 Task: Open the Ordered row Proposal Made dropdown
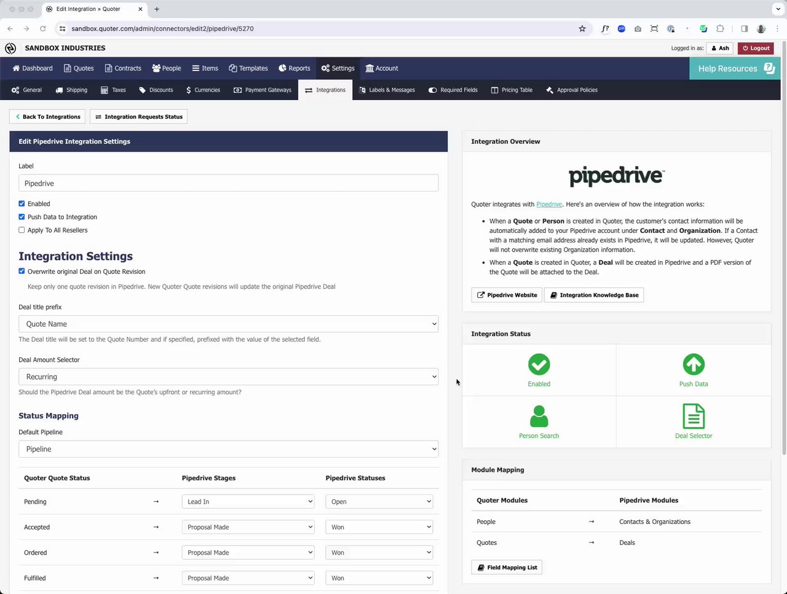(x=248, y=553)
